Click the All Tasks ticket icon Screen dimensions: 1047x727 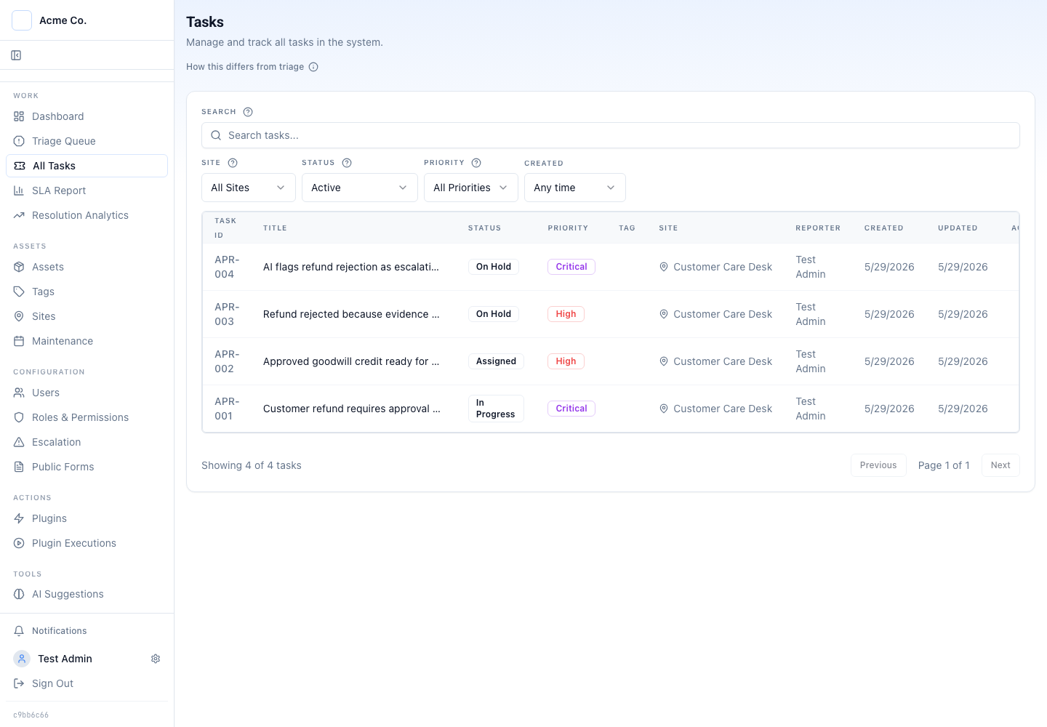click(20, 166)
